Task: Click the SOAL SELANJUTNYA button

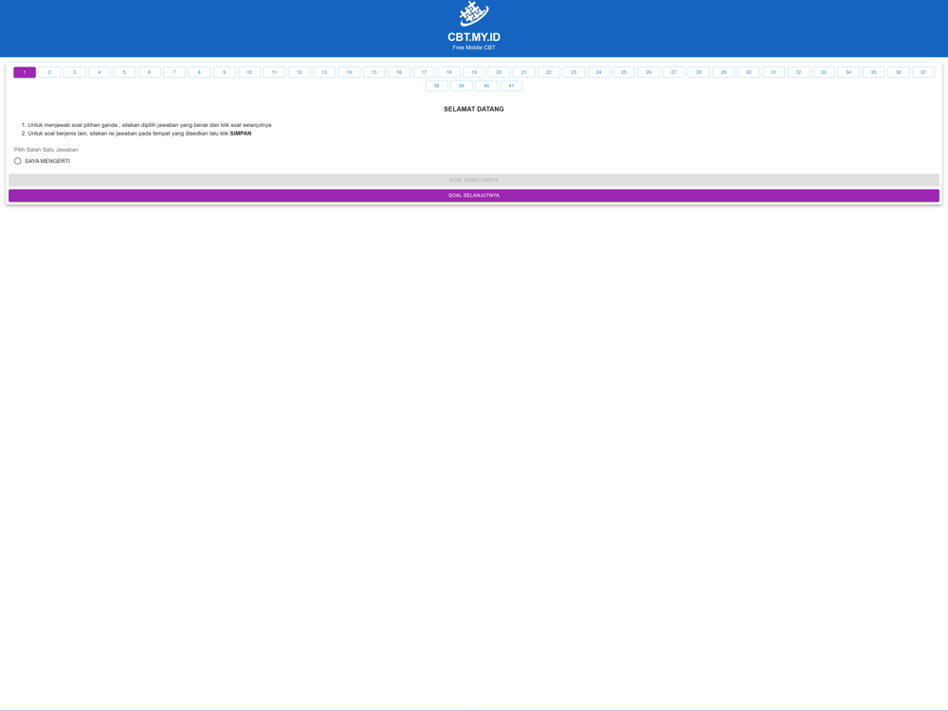Action: (x=474, y=195)
